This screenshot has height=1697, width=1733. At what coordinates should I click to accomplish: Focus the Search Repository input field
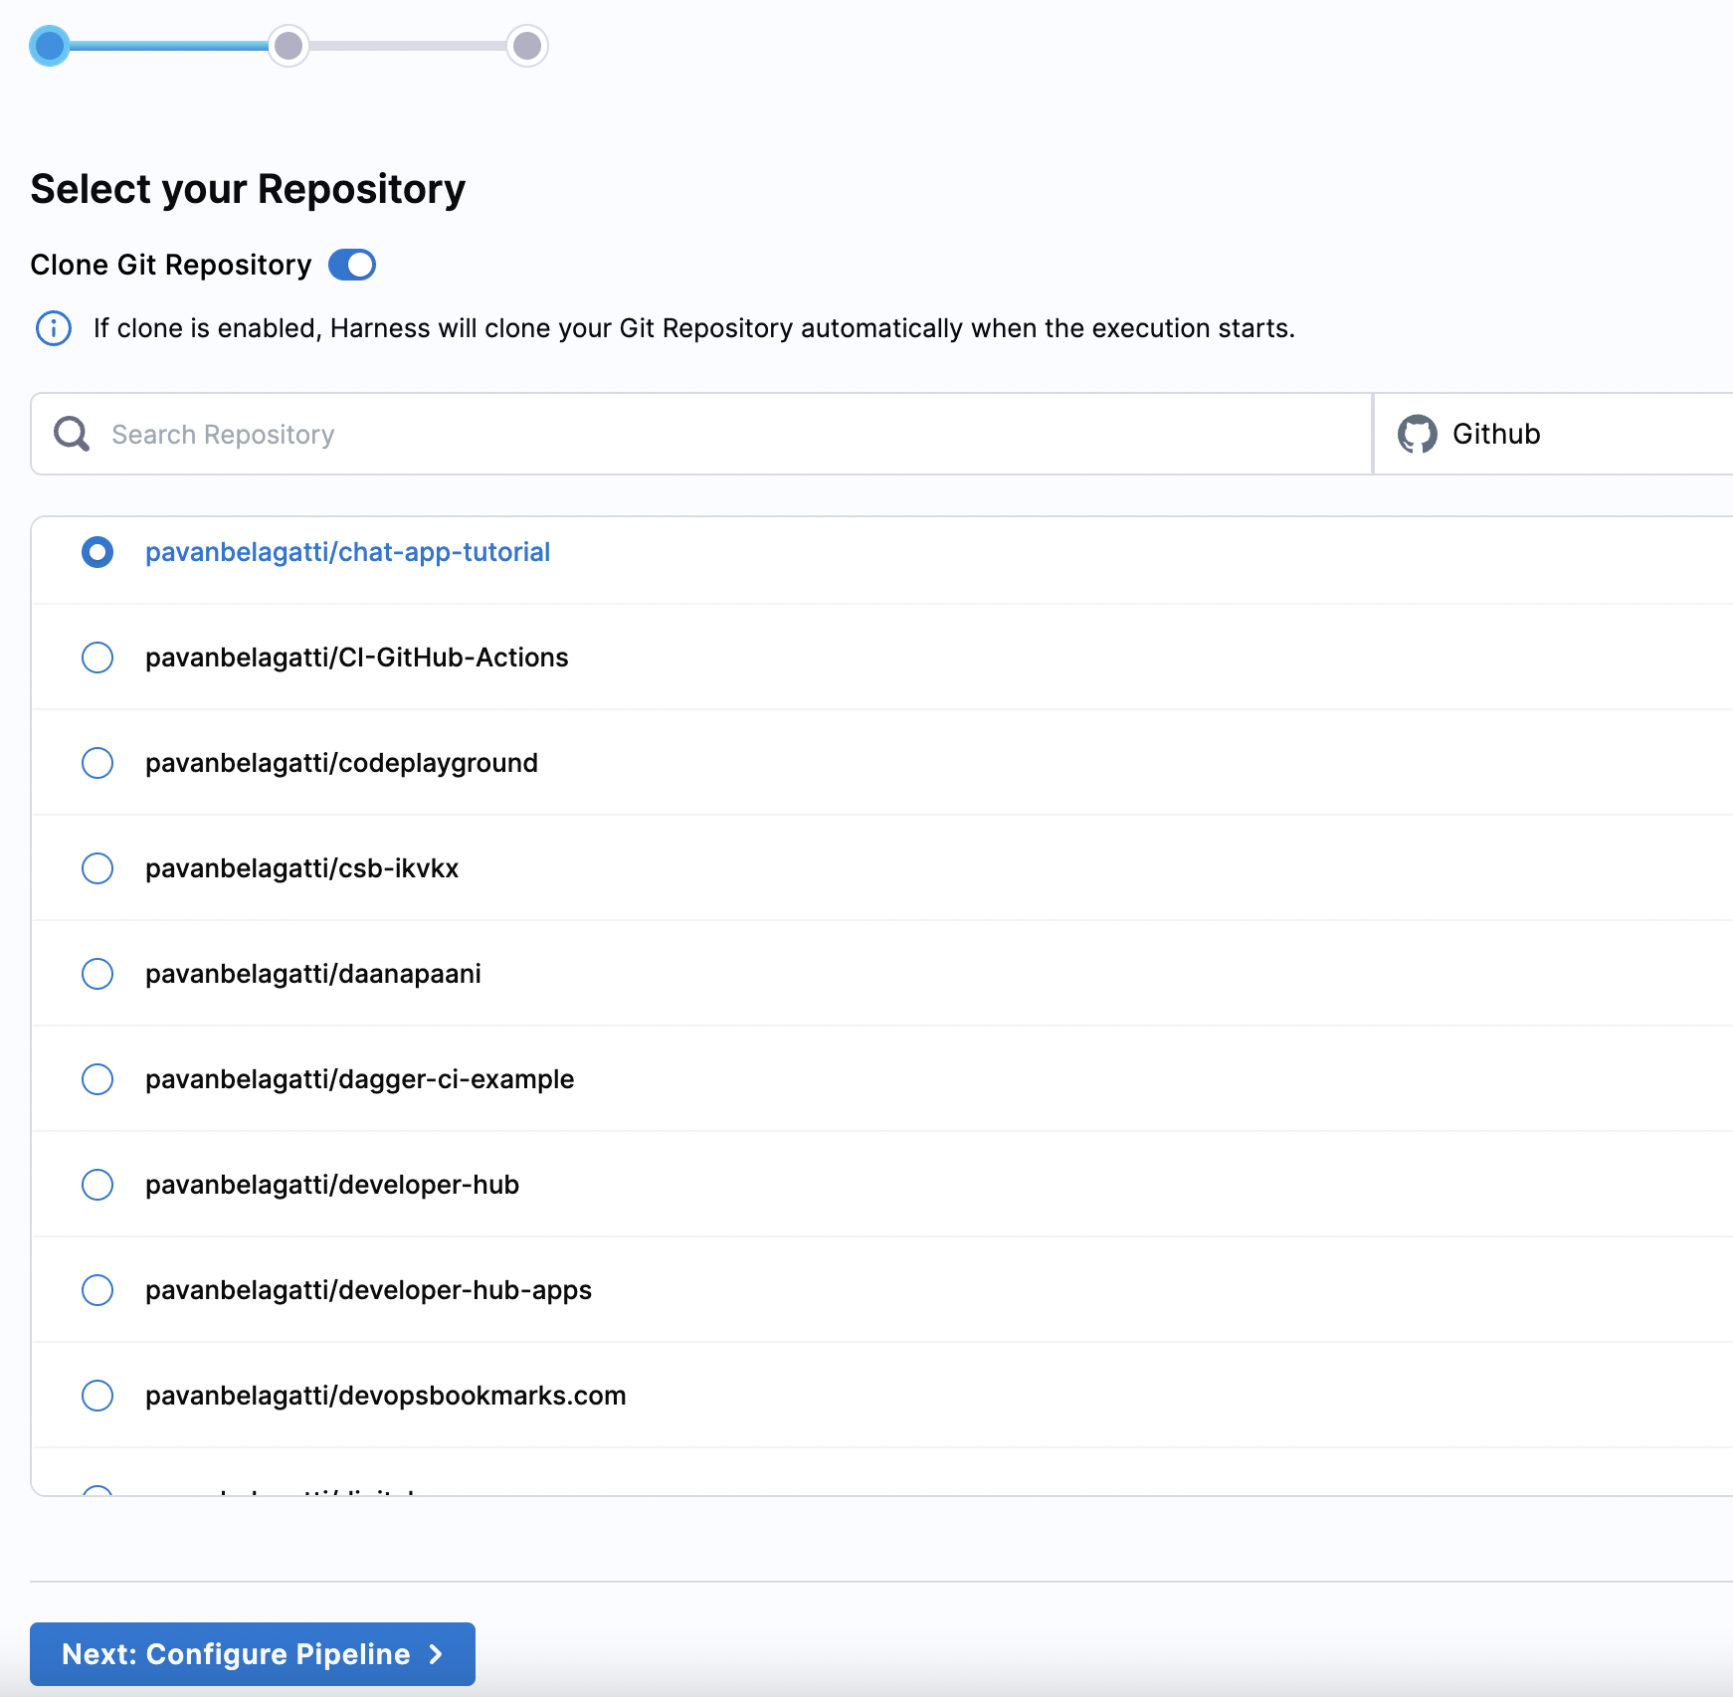coord(701,434)
